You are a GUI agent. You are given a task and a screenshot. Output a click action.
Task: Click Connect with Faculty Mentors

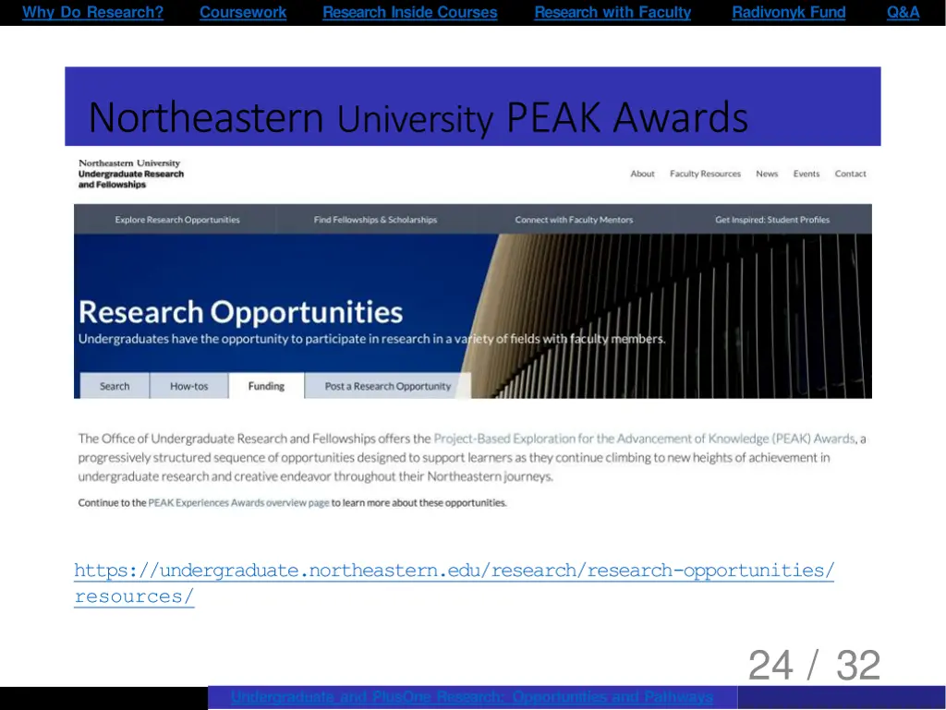(x=574, y=220)
